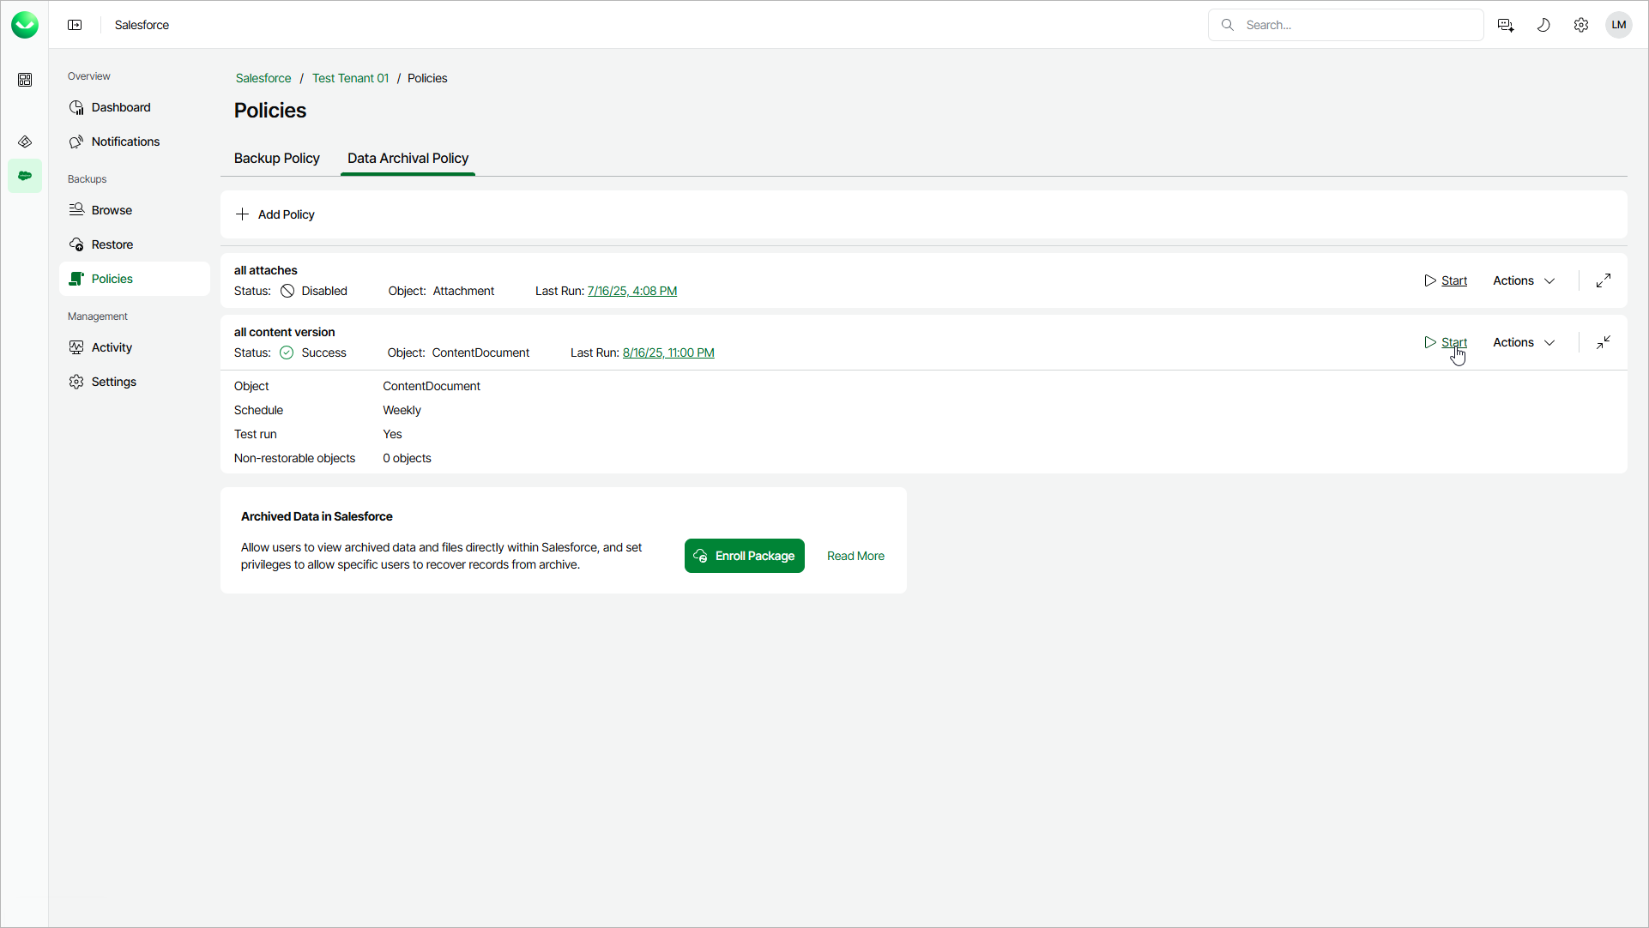Click the feedback chat icon in header

coord(1506,25)
